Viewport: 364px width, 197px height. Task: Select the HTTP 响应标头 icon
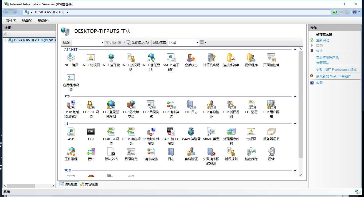click(131, 132)
